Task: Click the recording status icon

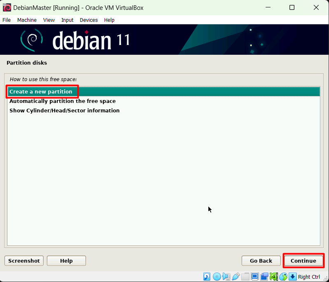Action: coord(264,277)
